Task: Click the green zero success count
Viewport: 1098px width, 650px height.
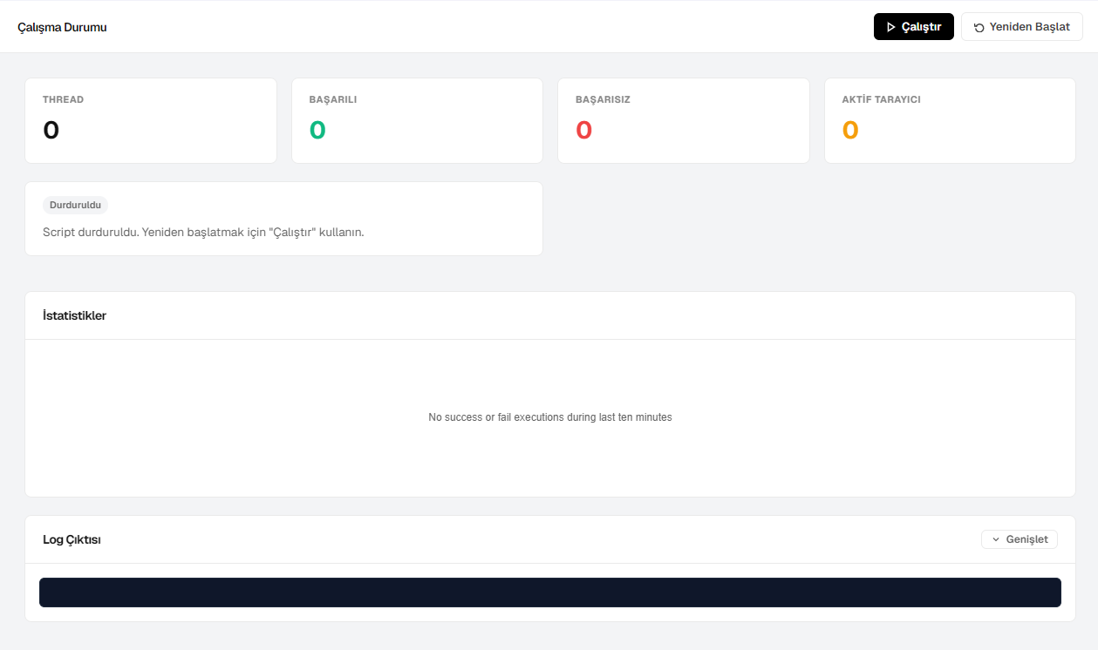Action: tap(317, 130)
